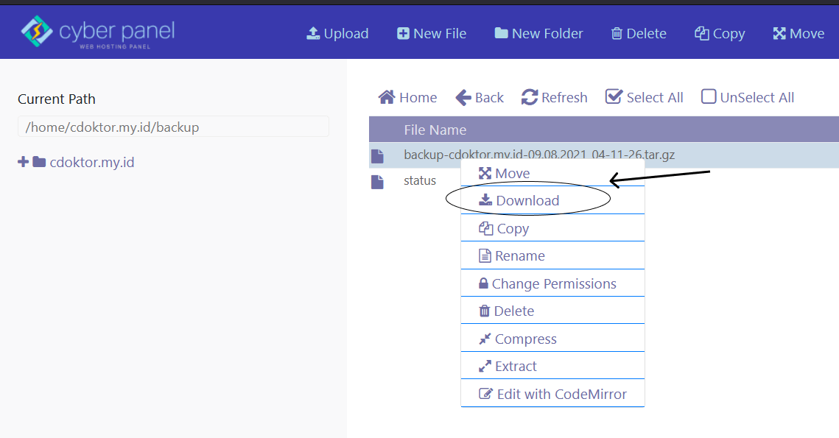Click the Delete trash icon in top toolbar
The width and height of the screenshot is (839, 438).
click(x=617, y=34)
